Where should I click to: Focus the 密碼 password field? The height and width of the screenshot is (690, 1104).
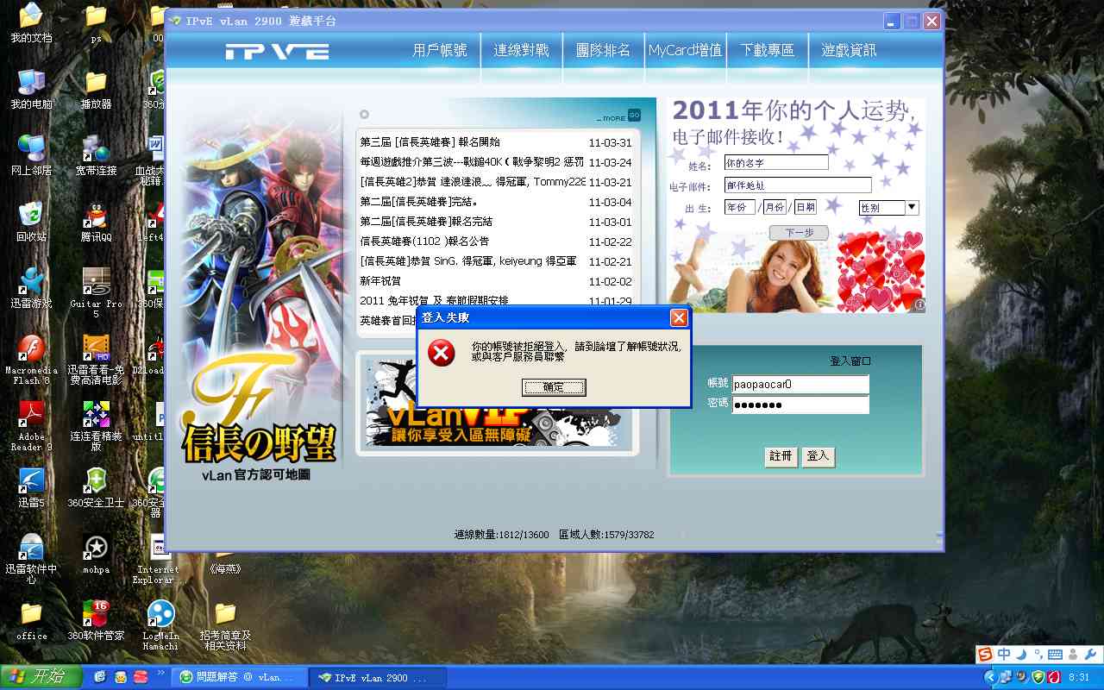tap(800, 405)
